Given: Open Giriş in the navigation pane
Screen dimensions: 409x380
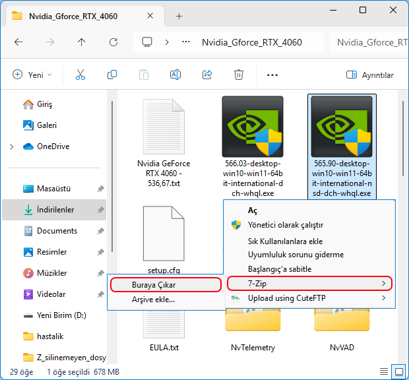Looking at the screenshot, I should [44, 104].
